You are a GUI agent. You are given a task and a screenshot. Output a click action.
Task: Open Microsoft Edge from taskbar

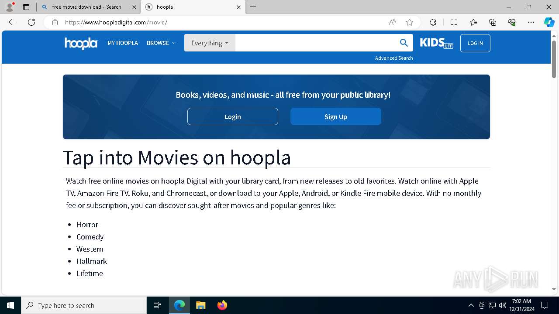(x=179, y=305)
